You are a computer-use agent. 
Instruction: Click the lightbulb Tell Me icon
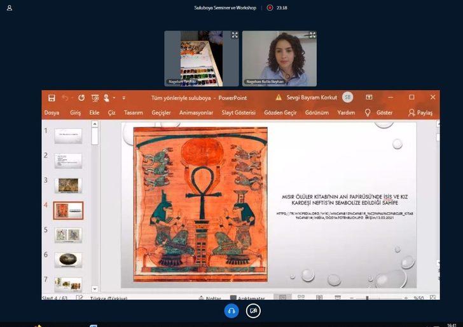tap(367, 112)
